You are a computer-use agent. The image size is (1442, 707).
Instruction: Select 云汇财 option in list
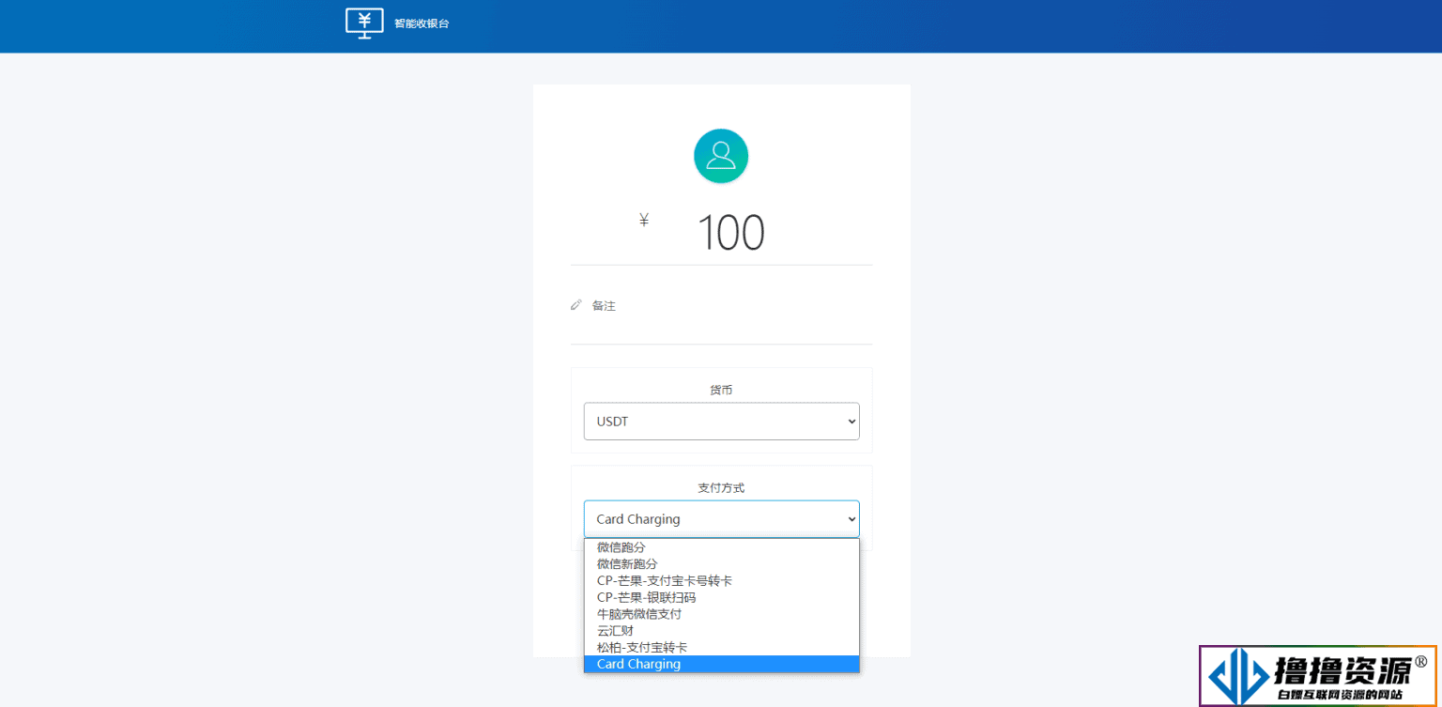tap(721, 631)
